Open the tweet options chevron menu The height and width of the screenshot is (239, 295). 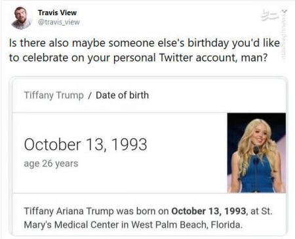click(285, 10)
